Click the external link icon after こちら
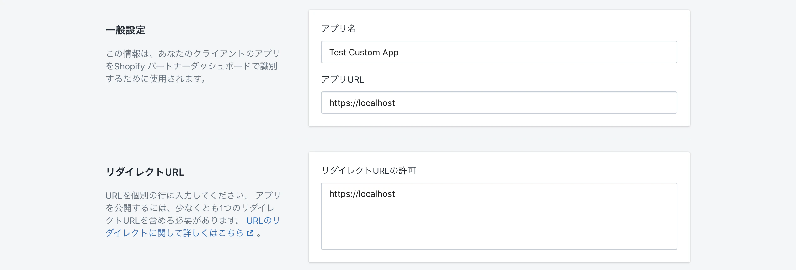Screen dimensions: 796x270 tap(250, 233)
